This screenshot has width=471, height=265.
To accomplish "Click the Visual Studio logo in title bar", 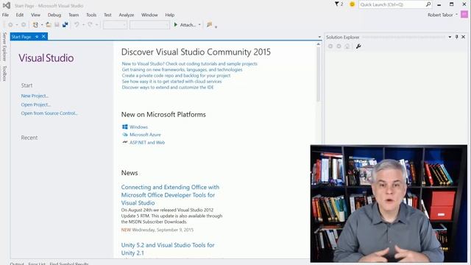I will (x=7, y=5).
